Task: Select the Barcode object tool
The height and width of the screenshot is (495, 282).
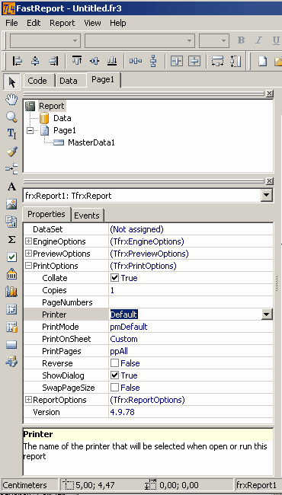Action: click(11, 274)
